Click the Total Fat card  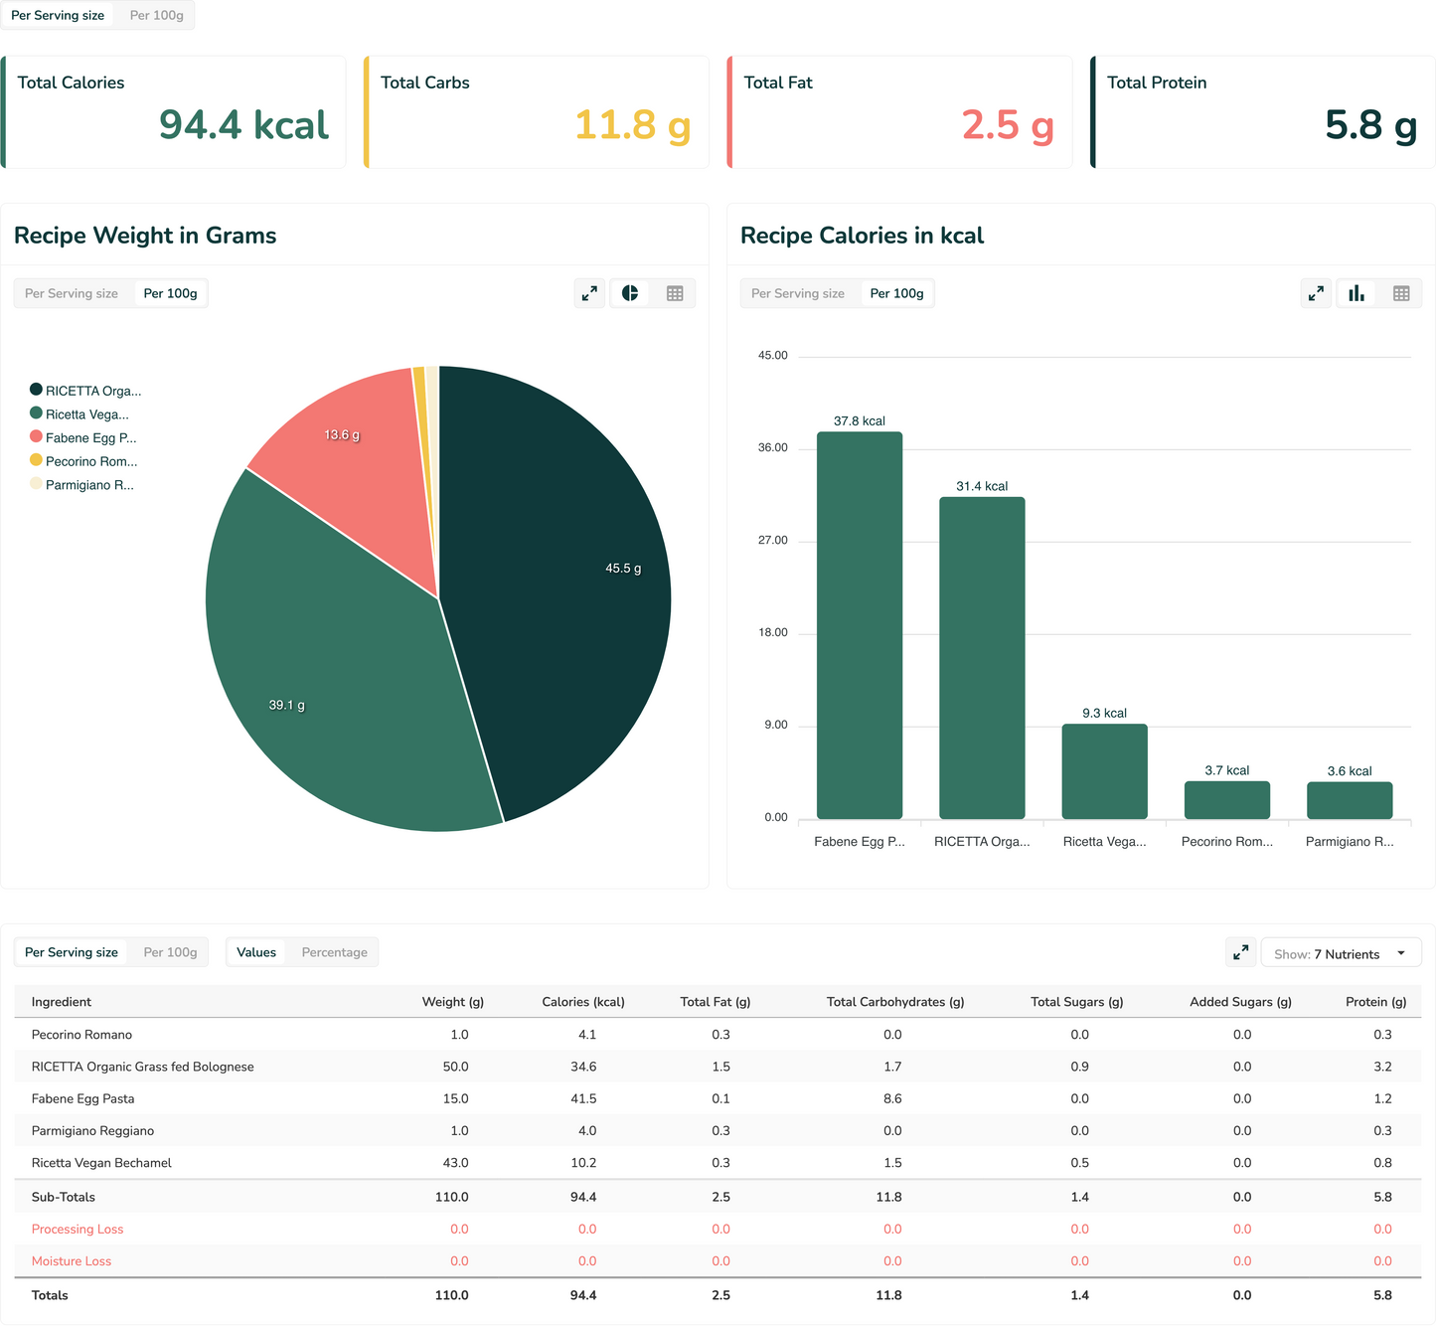899,112
